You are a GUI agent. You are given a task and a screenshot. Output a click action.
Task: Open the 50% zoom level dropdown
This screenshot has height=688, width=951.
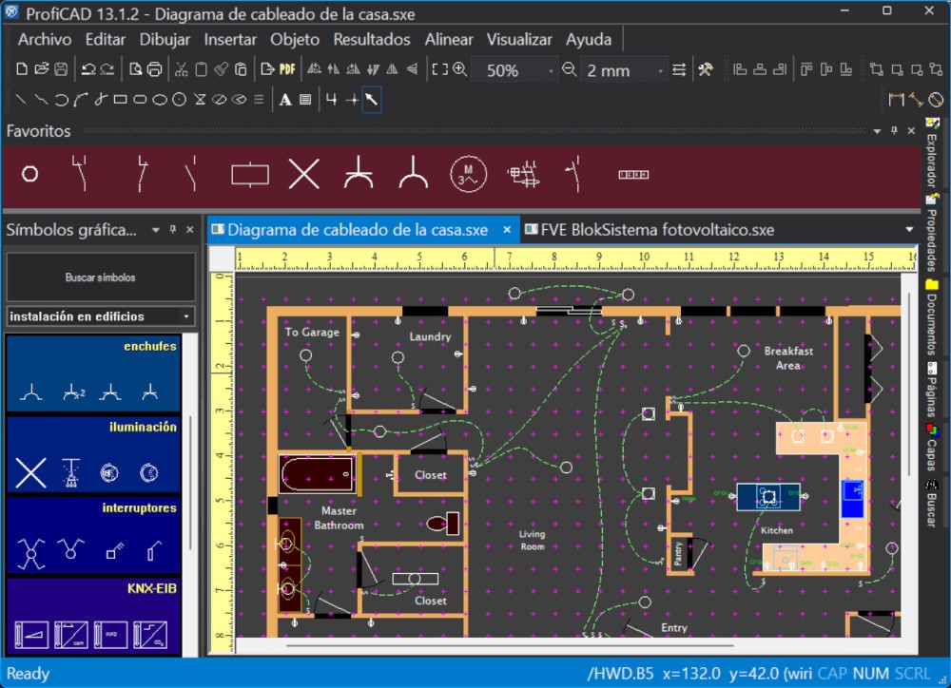[x=551, y=70]
